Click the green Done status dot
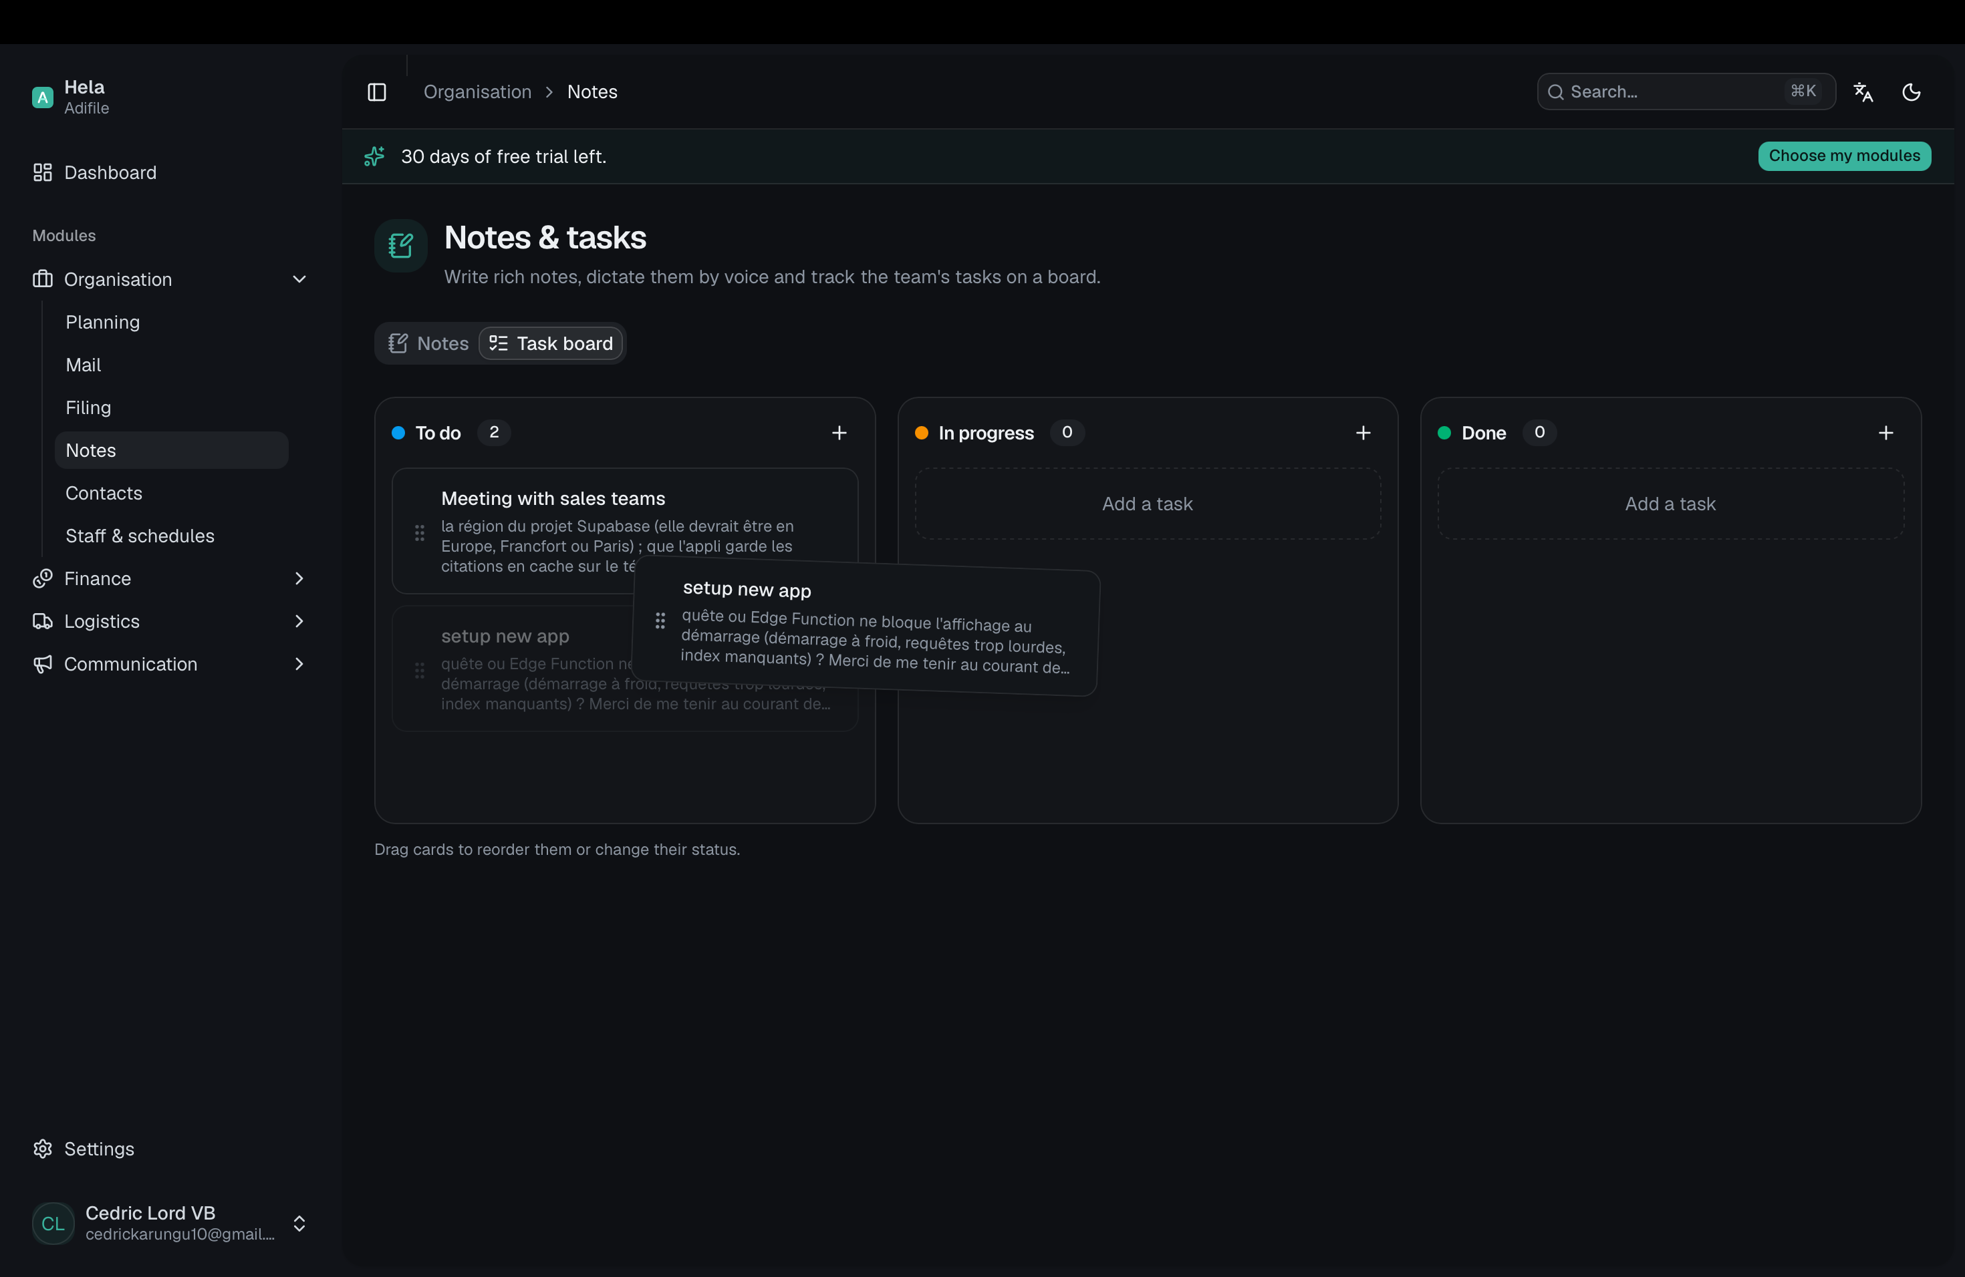Screen dimensions: 1965x1277 [x=1444, y=433]
